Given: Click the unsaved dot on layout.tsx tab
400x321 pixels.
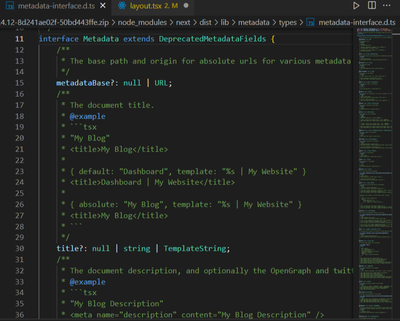Looking at the screenshot, I should (186, 5).
